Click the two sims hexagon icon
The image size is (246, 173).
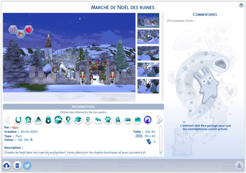[x=13, y=30]
